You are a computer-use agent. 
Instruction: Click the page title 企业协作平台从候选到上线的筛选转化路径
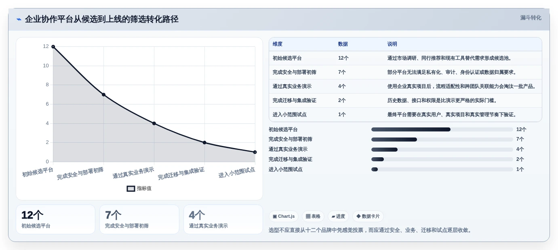(x=102, y=19)
